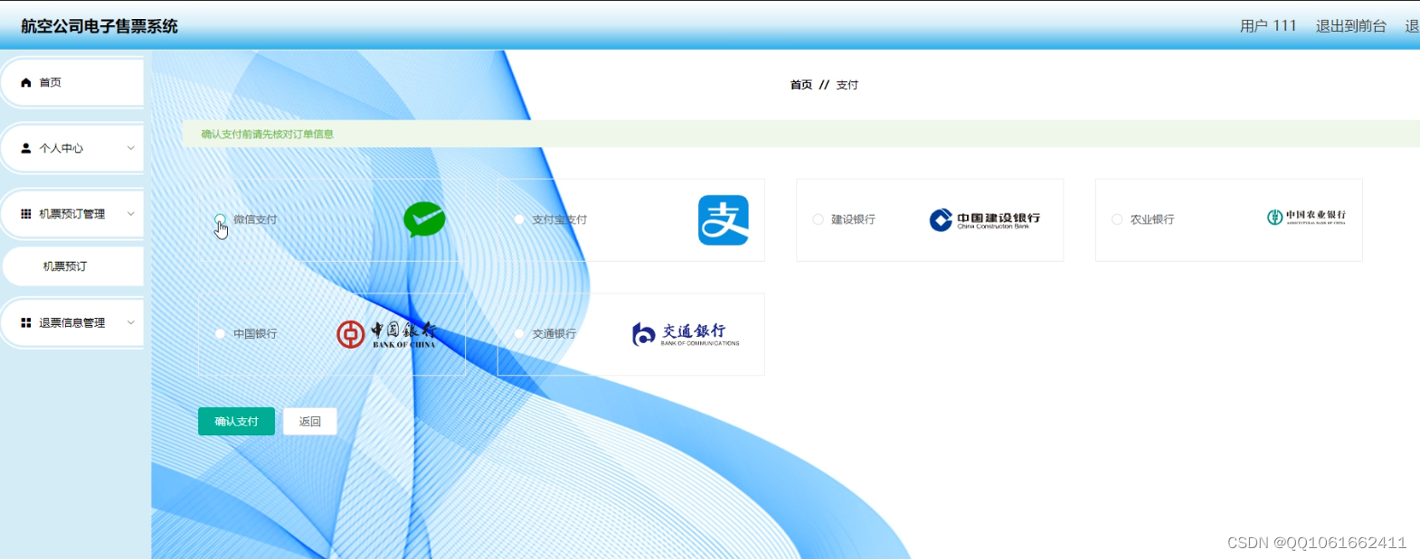Image resolution: width=1420 pixels, height=559 pixels.
Task: Click the 退出到前台 link
Action: [x=1351, y=26]
